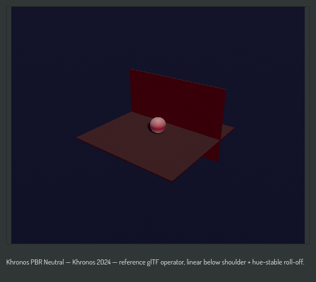Image resolution: width=316 pixels, height=282 pixels.
Task: Click the caption starting "Khronos PBR Neutral"
Action: (155, 262)
